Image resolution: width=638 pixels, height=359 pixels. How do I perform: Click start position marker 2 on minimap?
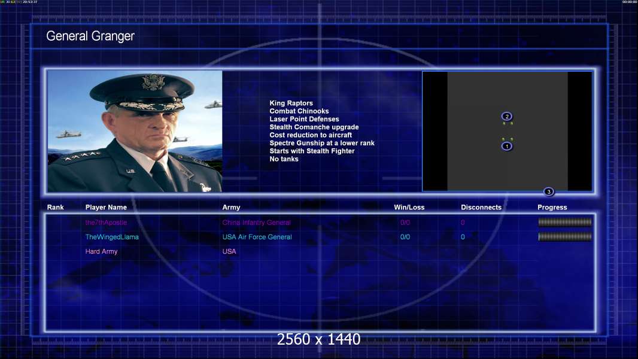pos(506,116)
